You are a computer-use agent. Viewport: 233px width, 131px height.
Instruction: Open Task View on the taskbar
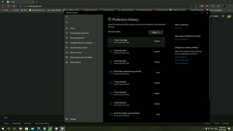pos(15,128)
